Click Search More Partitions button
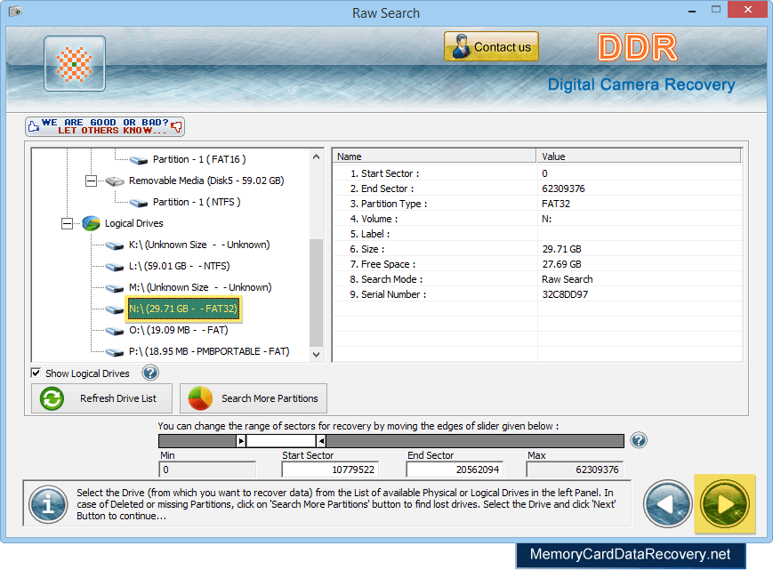This screenshot has width=773, height=570. click(254, 398)
